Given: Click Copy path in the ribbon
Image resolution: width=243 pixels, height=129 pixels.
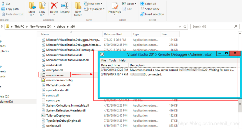Looking at the screenshot, I should [x=10, y=9].
